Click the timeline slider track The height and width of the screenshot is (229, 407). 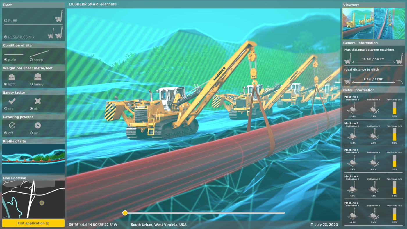coord(203,213)
